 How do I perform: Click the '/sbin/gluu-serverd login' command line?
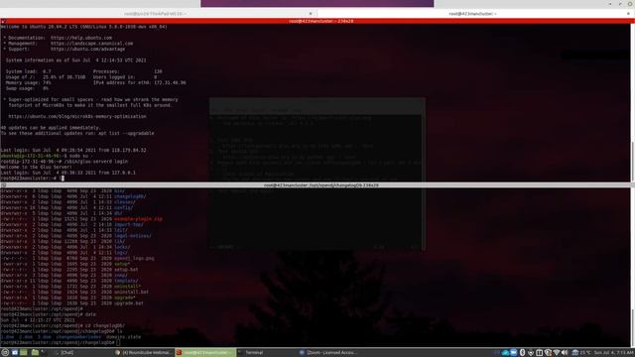coord(63,161)
